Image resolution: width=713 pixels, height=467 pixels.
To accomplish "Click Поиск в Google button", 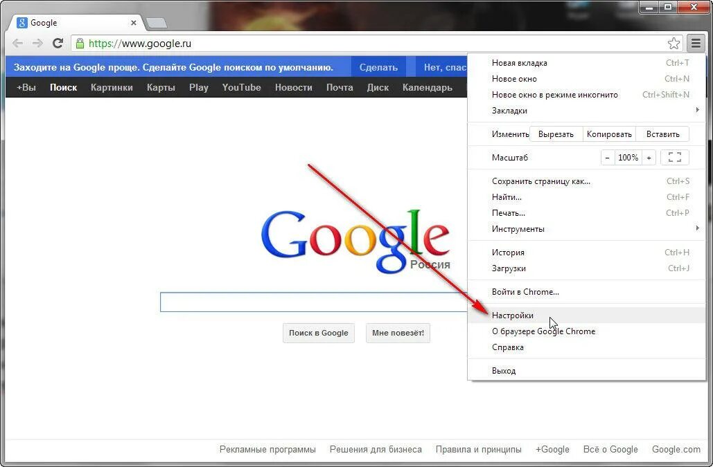I will (x=318, y=333).
